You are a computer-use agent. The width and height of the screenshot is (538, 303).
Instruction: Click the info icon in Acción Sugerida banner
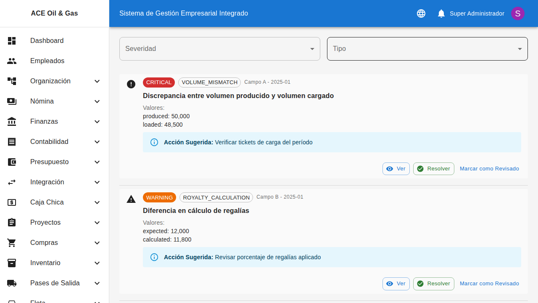(x=154, y=142)
